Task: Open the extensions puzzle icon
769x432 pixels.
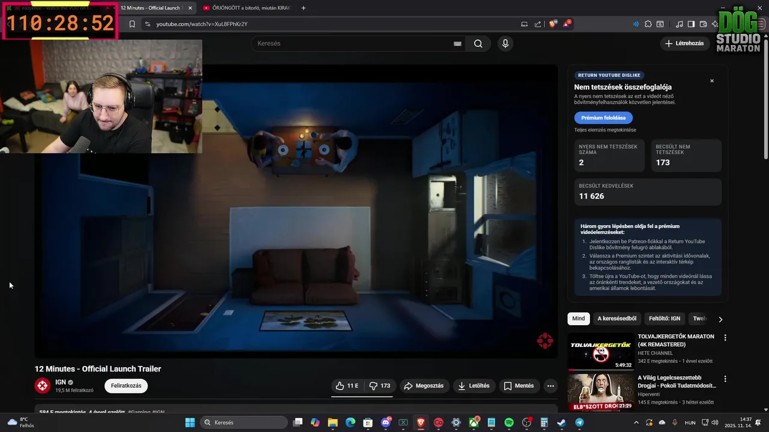Action: tap(648, 24)
